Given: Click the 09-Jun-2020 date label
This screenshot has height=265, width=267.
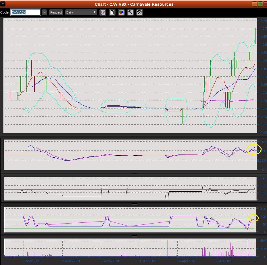Looking at the screenshot, I should click(x=223, y=261).
